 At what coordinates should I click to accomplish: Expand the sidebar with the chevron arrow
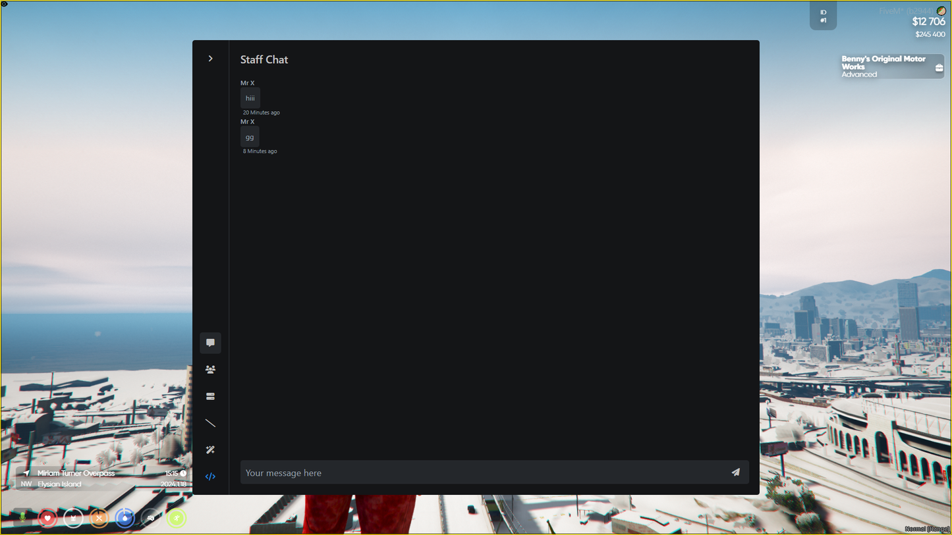[x=211, y=59]
